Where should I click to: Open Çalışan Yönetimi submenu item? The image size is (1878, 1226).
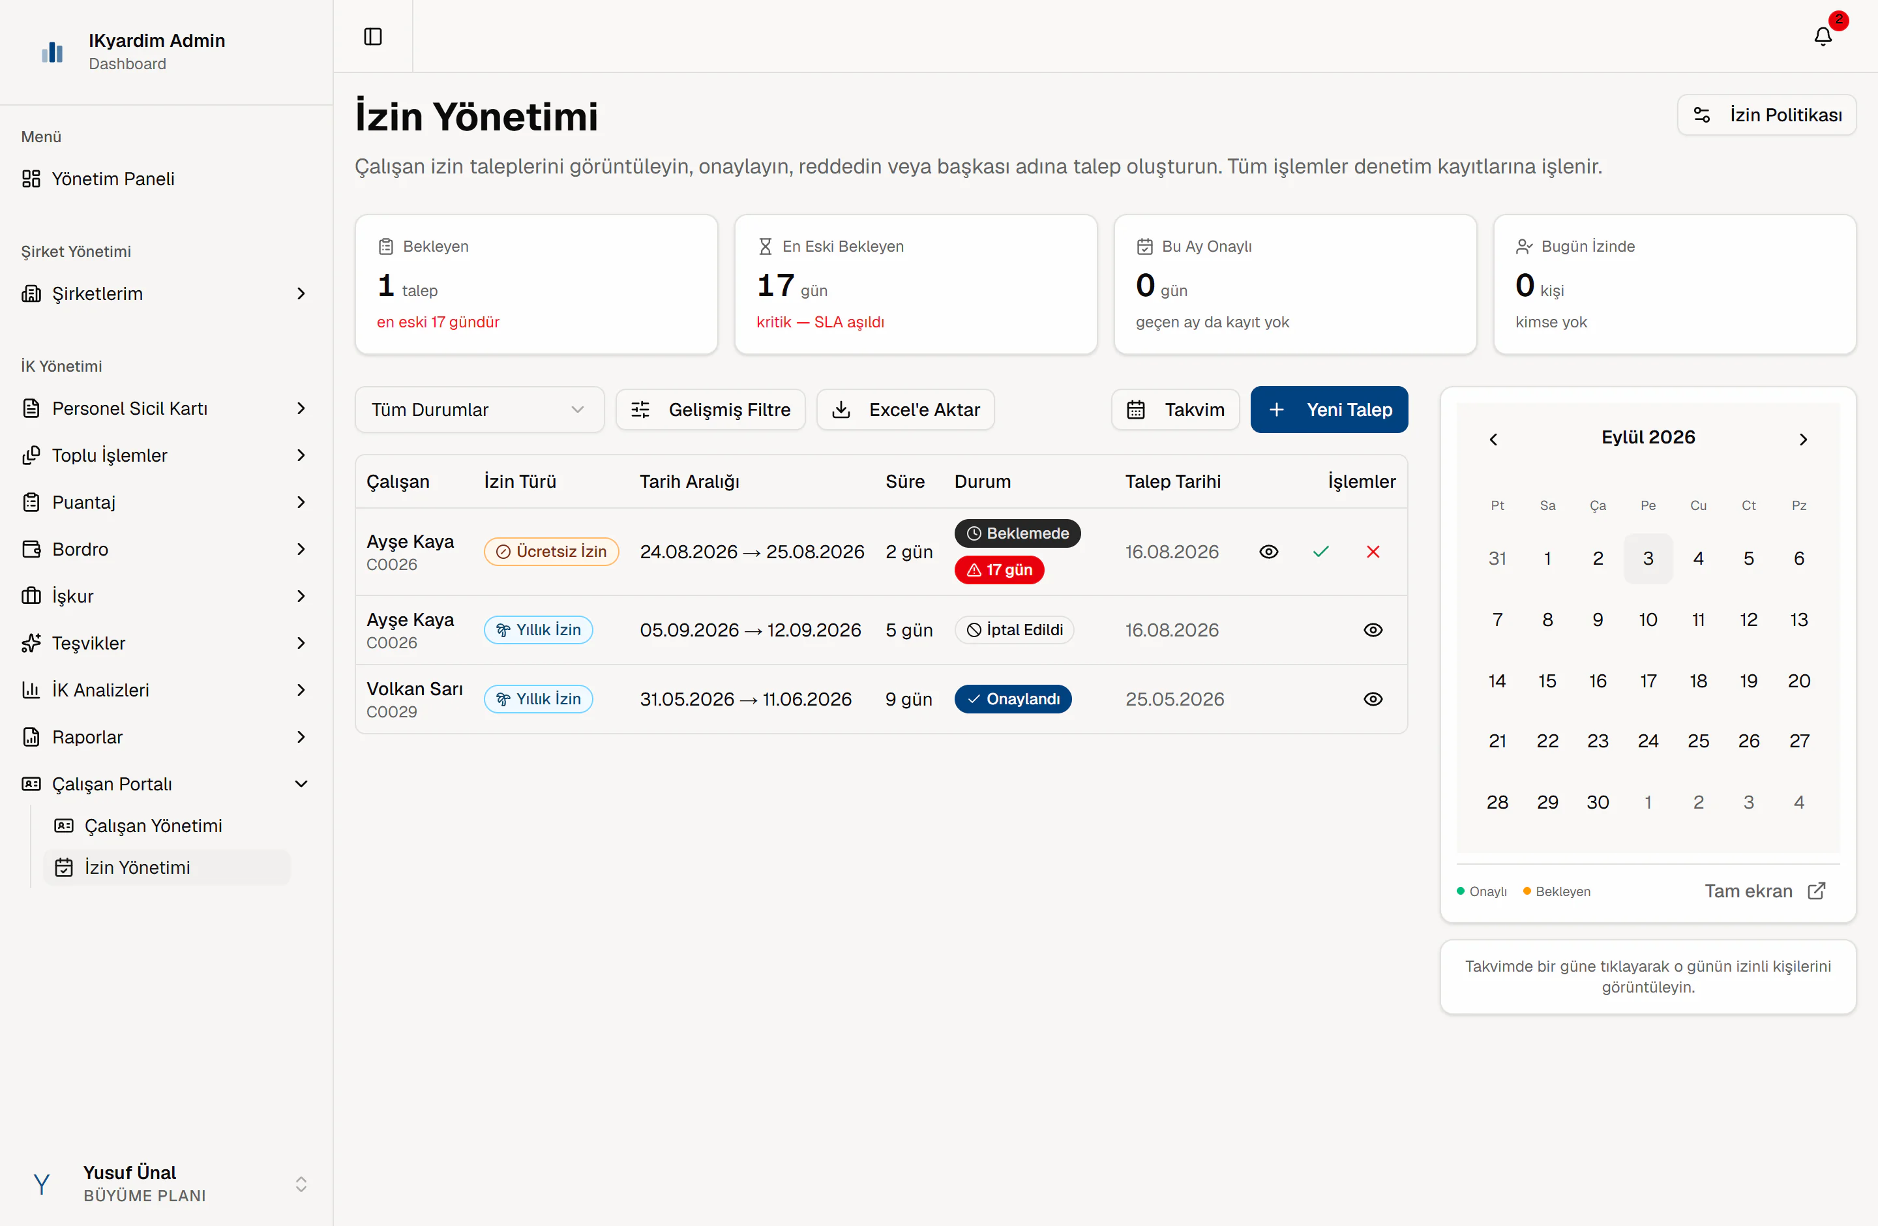[x=166, y=826]
